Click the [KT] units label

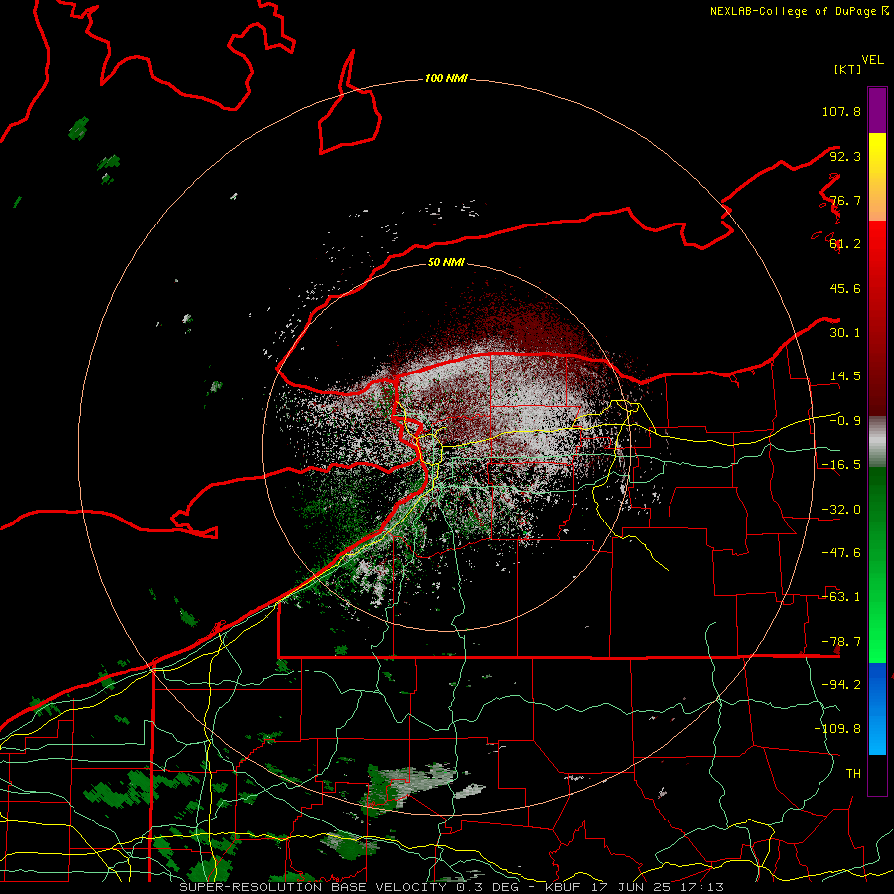pos(847,69)
